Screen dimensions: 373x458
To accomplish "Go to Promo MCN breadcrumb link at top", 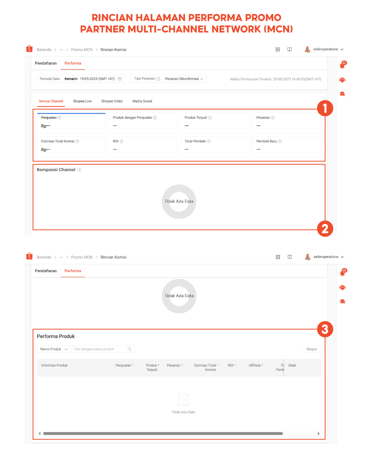I will [82, 50].
